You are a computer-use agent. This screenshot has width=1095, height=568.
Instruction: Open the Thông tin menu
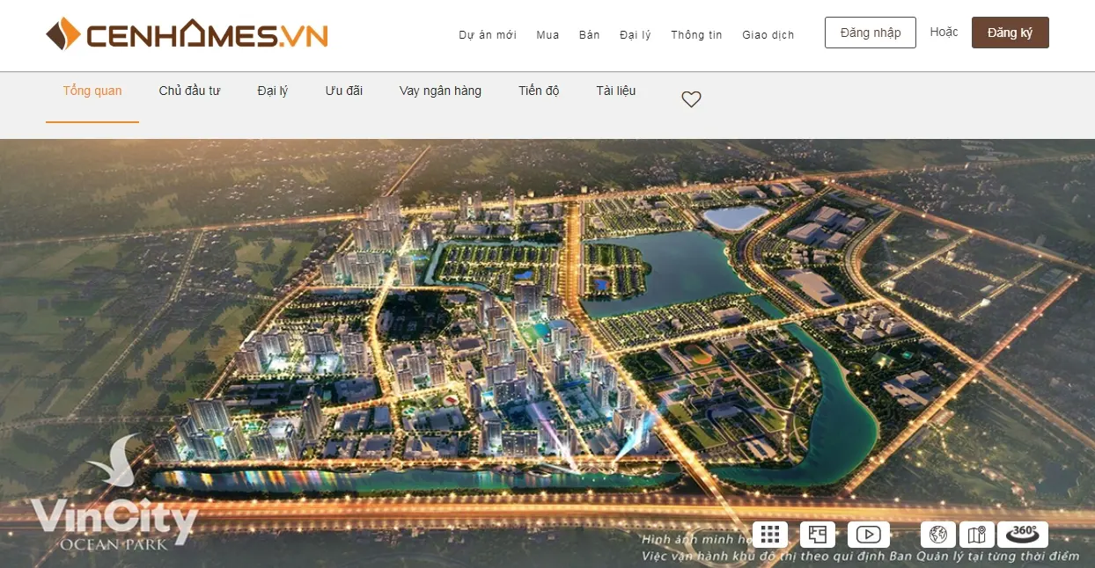click(696, 35)
